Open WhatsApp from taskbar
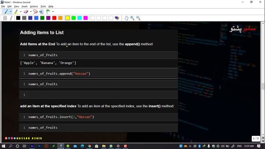The image size is (265, 149). tap(111, 146)
